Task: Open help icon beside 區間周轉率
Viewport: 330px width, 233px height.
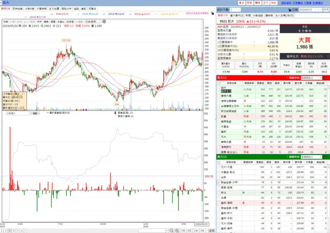Action: (244, 58)
